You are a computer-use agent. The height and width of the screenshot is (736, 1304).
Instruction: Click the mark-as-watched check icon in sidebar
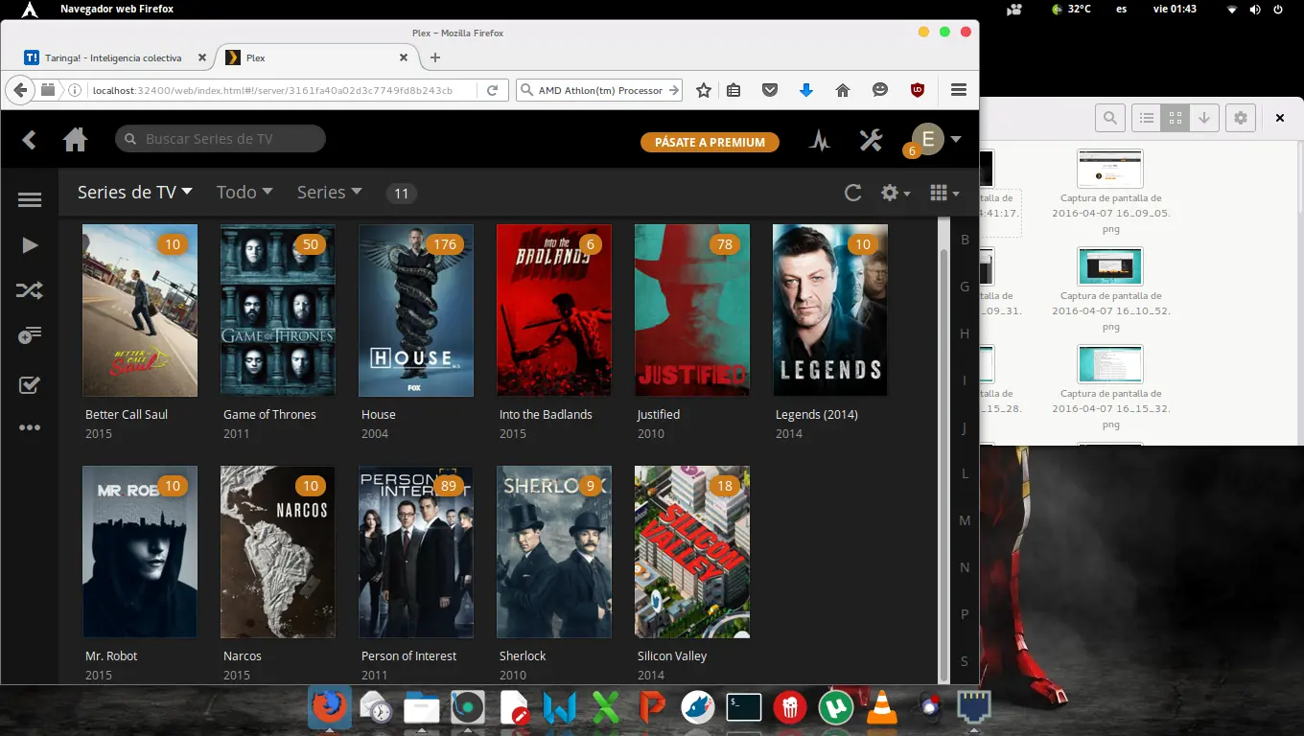(x=30, y=385)
